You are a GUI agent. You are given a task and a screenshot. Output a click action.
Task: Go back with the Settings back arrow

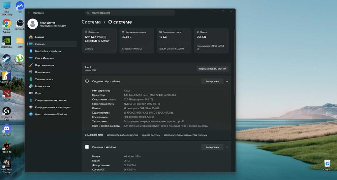click(29, 13)
